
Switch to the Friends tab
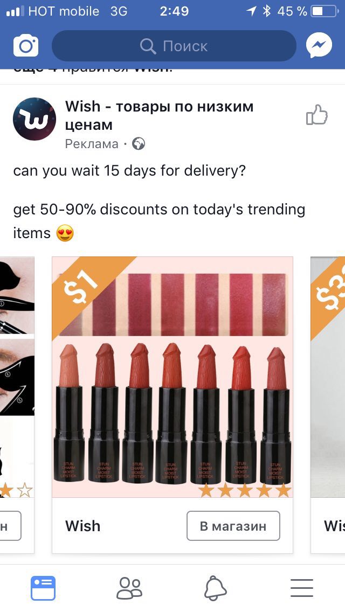pos(129,588)
